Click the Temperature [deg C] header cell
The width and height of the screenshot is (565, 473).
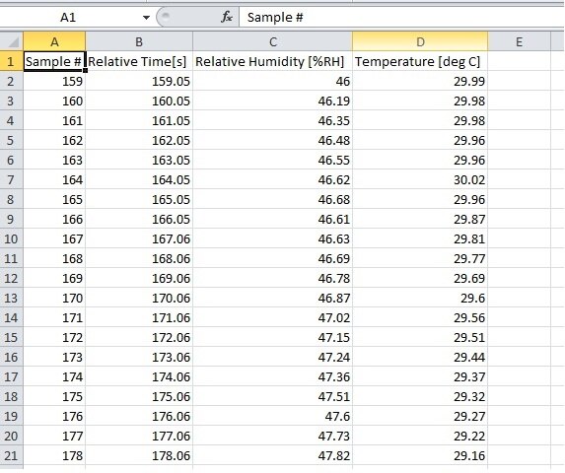tap(420, 61)
